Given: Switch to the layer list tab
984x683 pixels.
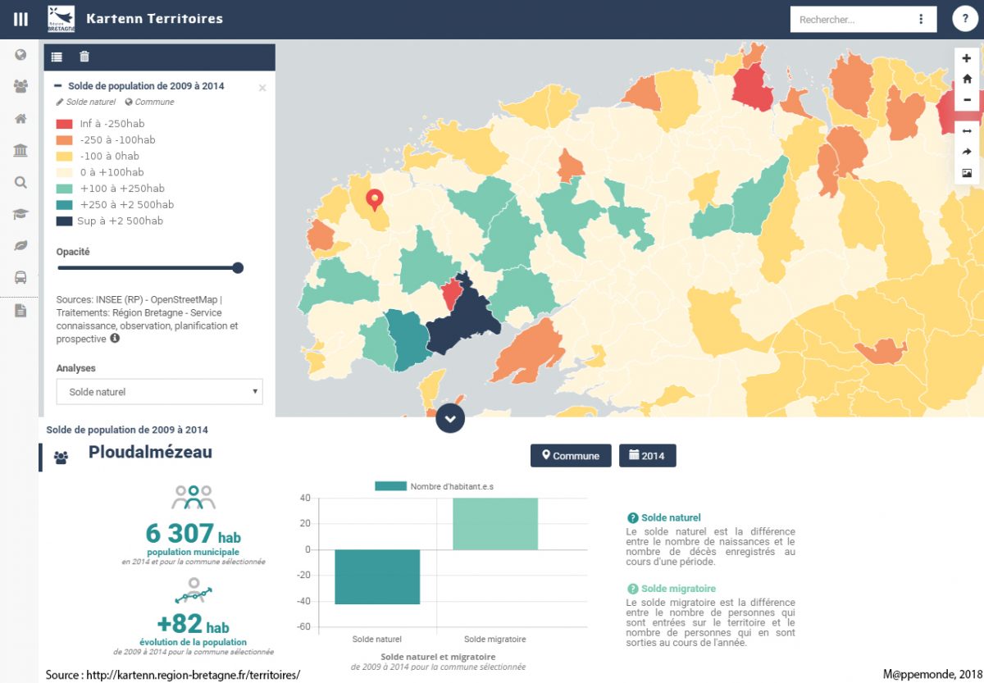Looking at the screenshot, I should point(57,57).
